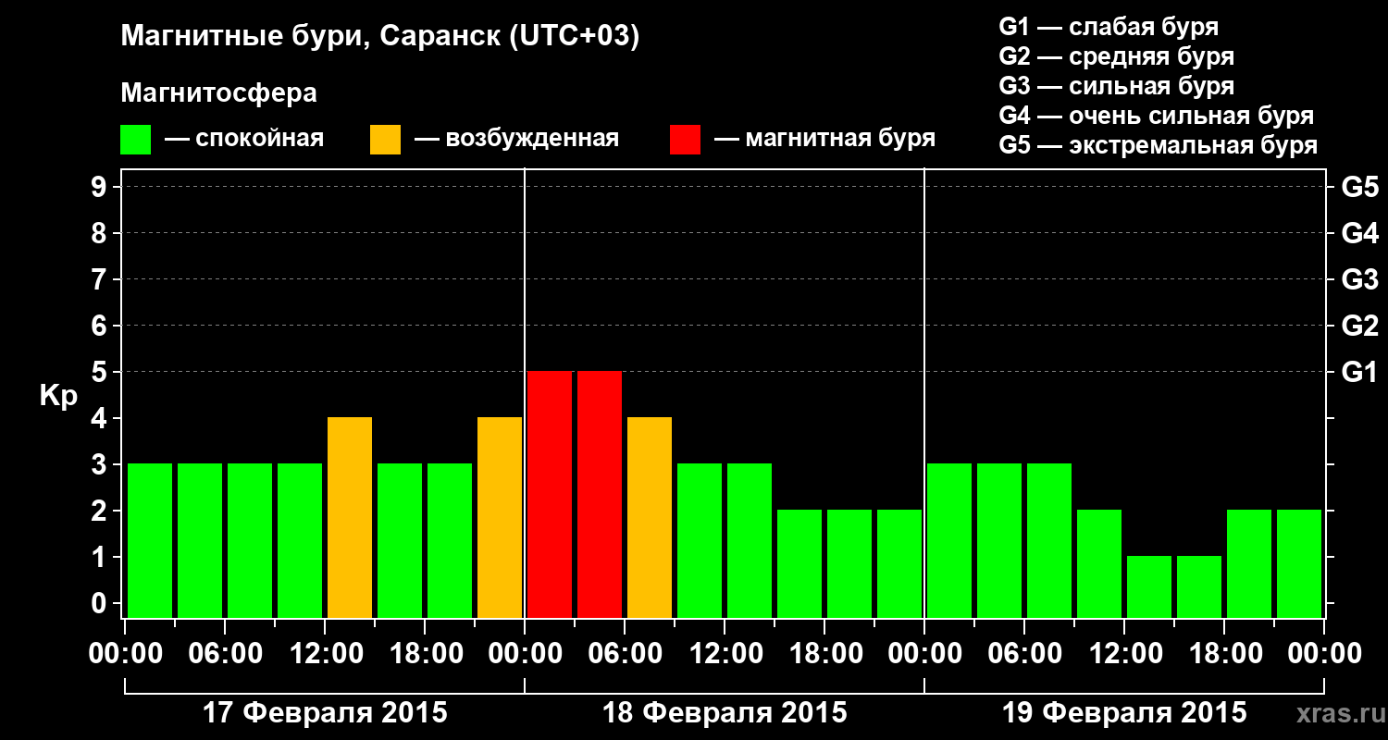Image resolution: width=1388 pixels, height=740 pixels.
Task: Click the 'Kp' axis title
Action: [59, 396]
